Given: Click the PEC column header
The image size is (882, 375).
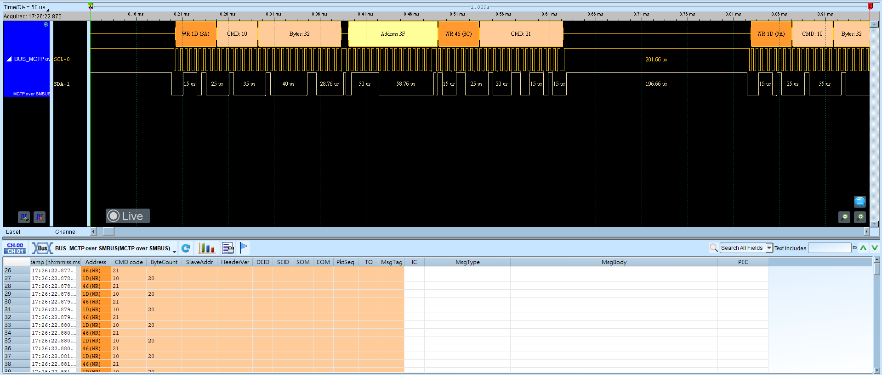Looking at the screenshot, I should [743, 262].
